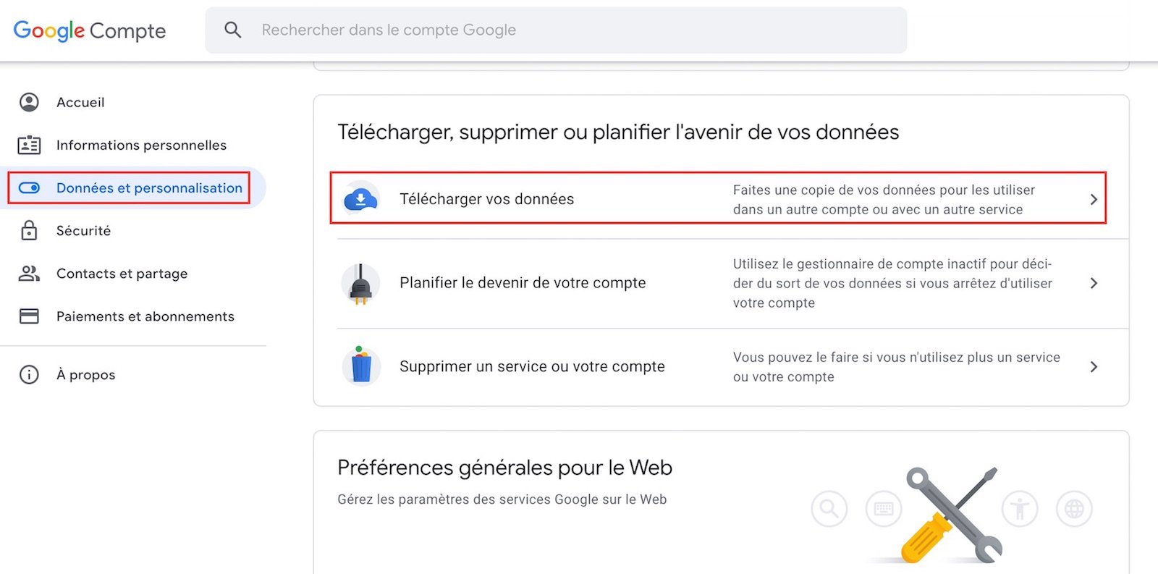The image size is (1158, 574).
Task: Click the Informations personnelles ID card icon
Action: pos(28,145)
